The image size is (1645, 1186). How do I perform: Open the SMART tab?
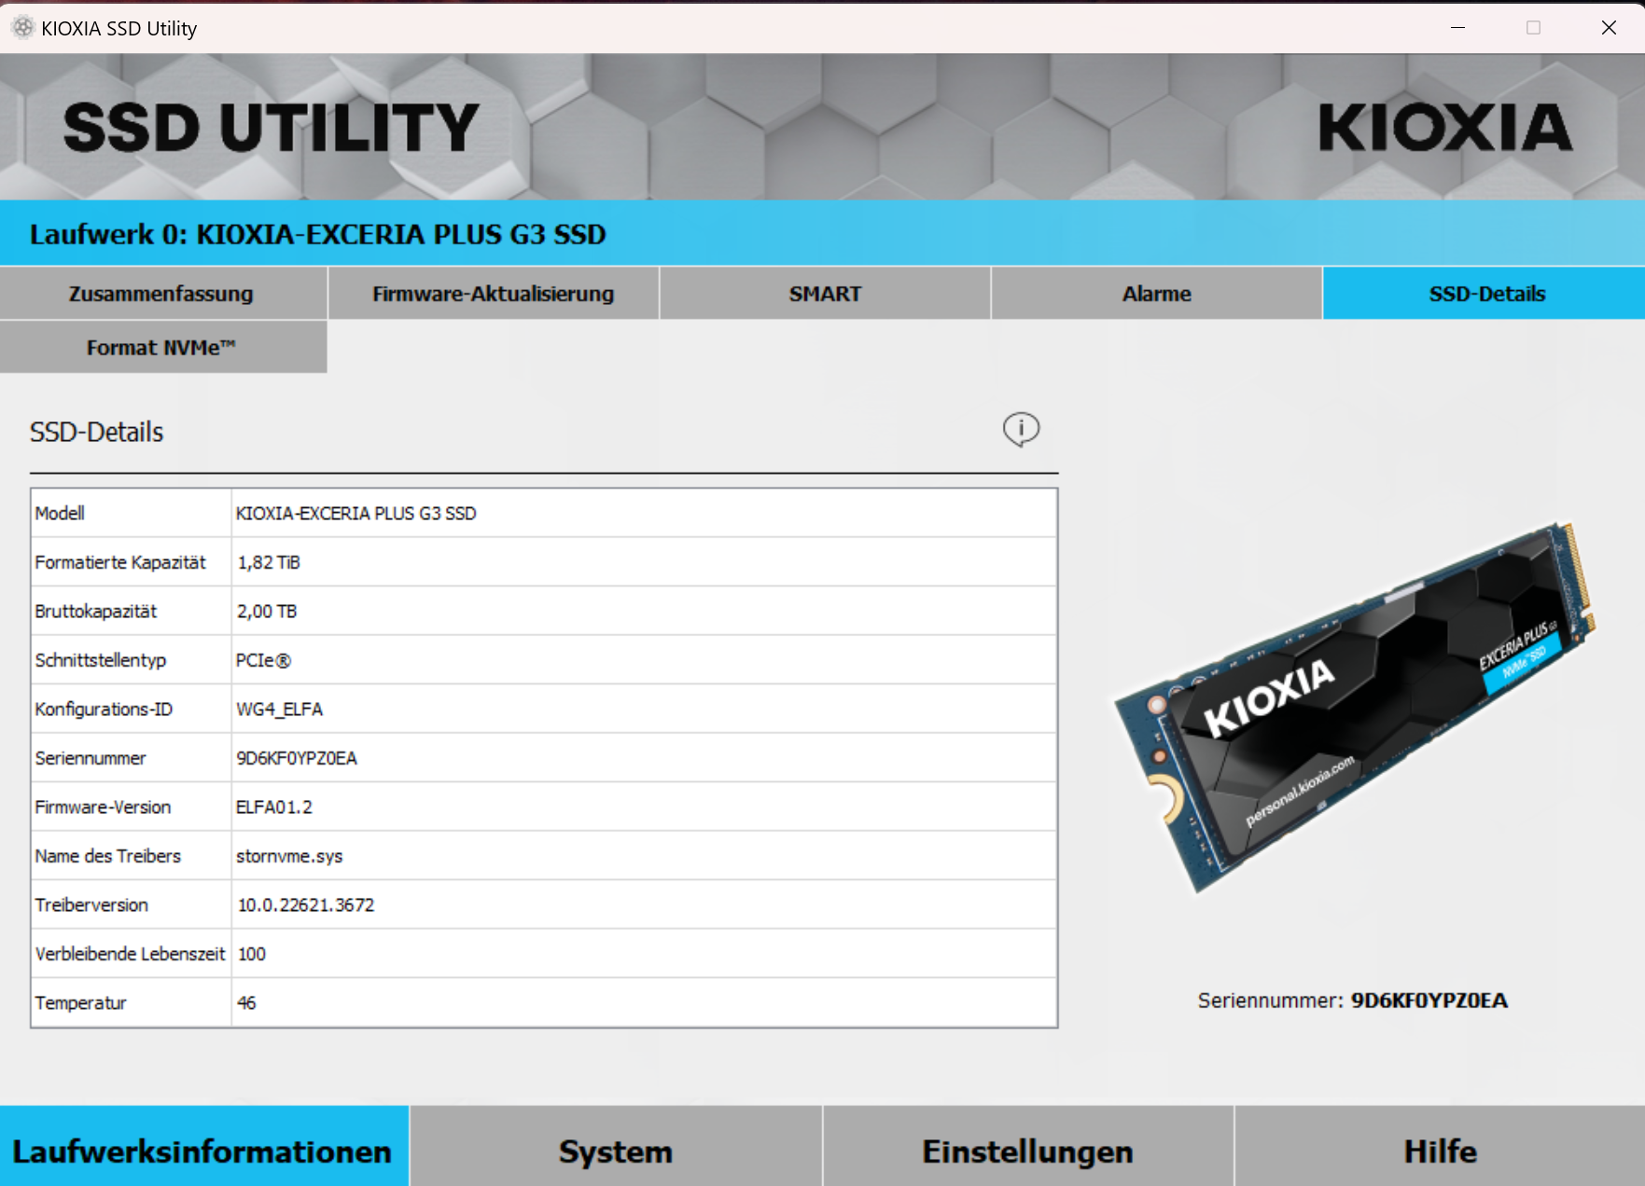(x=825, y=294)
